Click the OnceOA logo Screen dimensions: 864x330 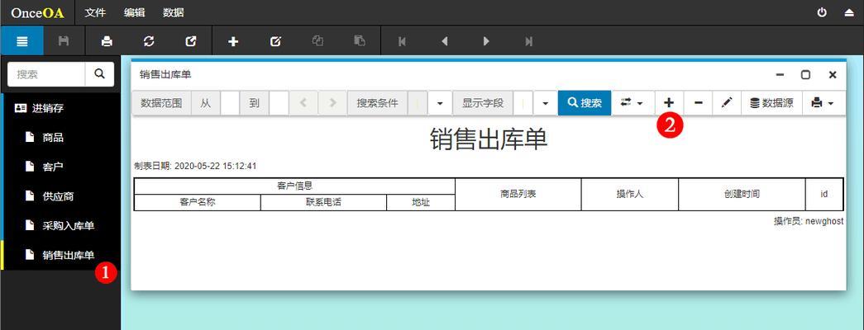point(37,12)
